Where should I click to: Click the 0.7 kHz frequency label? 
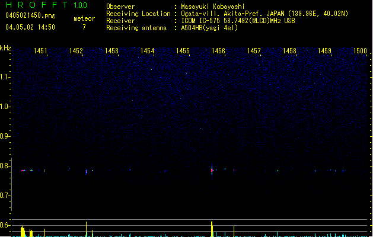pyautogui.click(x=5, y=196)
